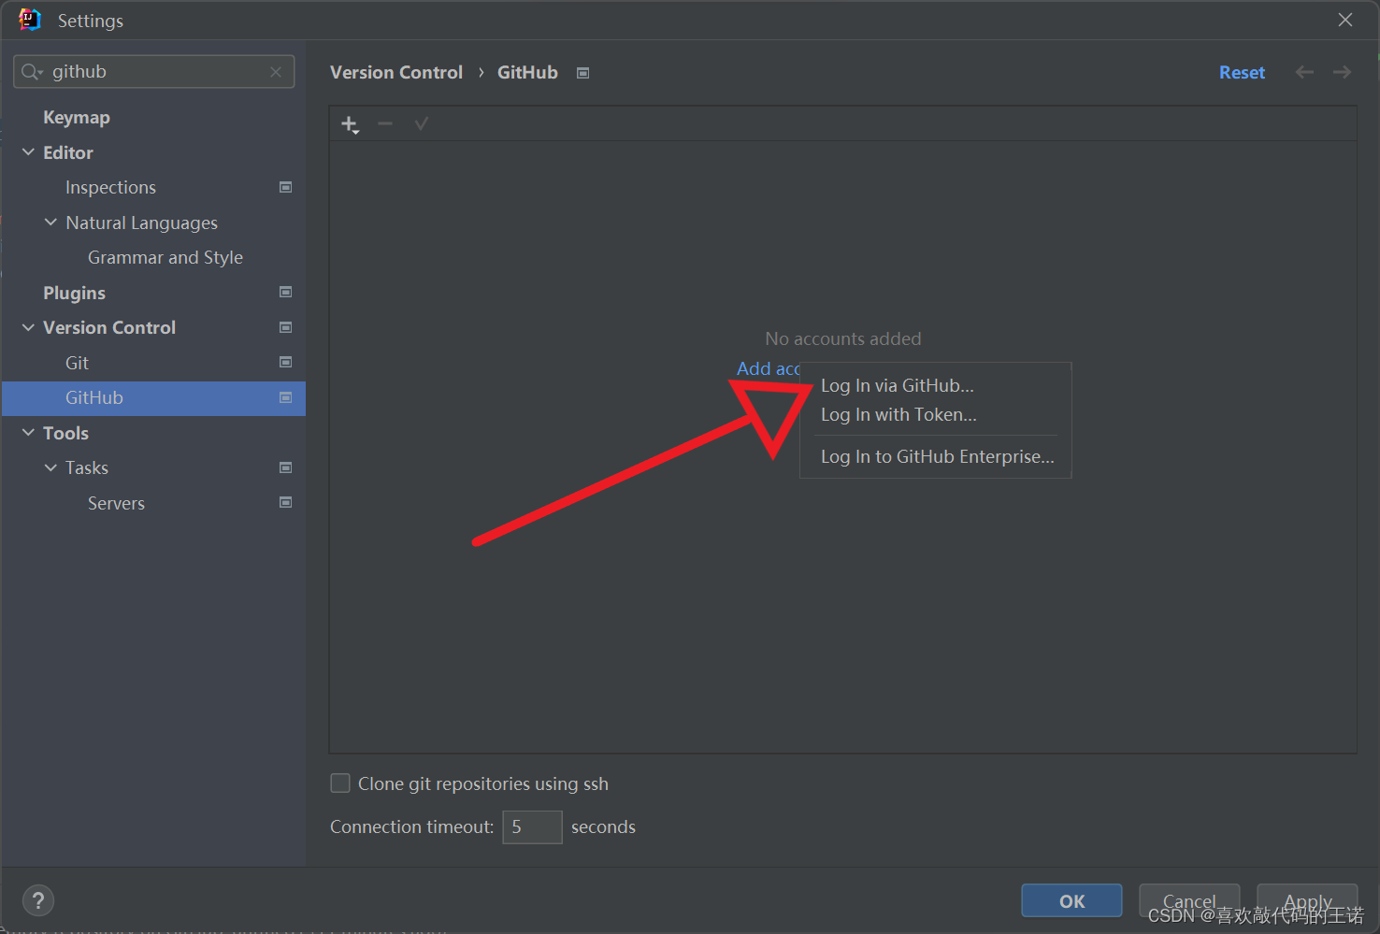Clear the github search text
This screenshot has height=934, width=1380.
(x=276, y=72)
